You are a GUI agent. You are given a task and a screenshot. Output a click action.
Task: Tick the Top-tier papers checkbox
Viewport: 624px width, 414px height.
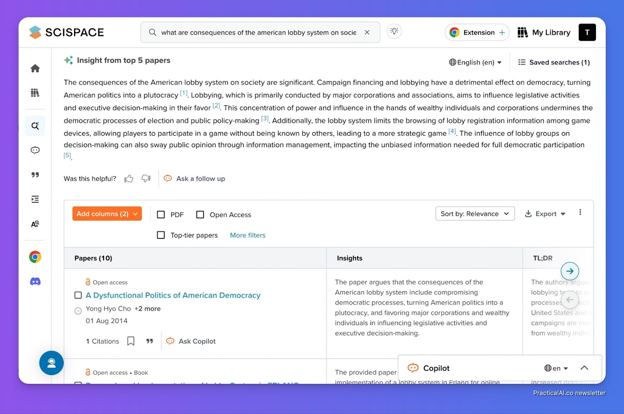[x=161, y=235]
